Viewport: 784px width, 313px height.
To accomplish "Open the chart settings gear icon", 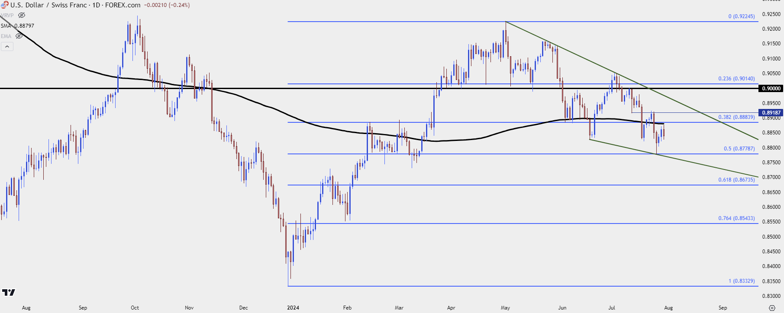I will tap(772, 308).
